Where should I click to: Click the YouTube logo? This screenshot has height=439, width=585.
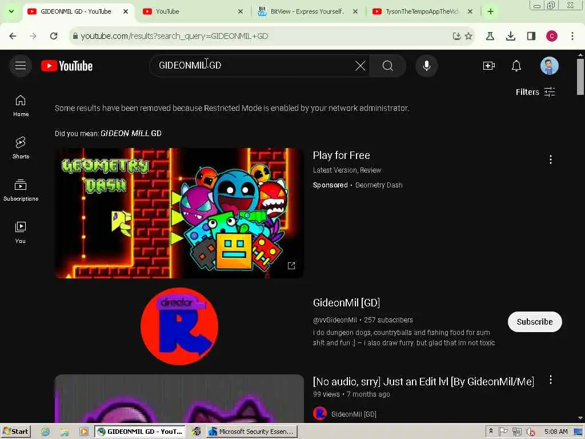coord(67,66)
